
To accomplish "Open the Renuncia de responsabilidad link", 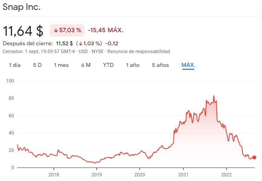I will click(x=139, y=51).
